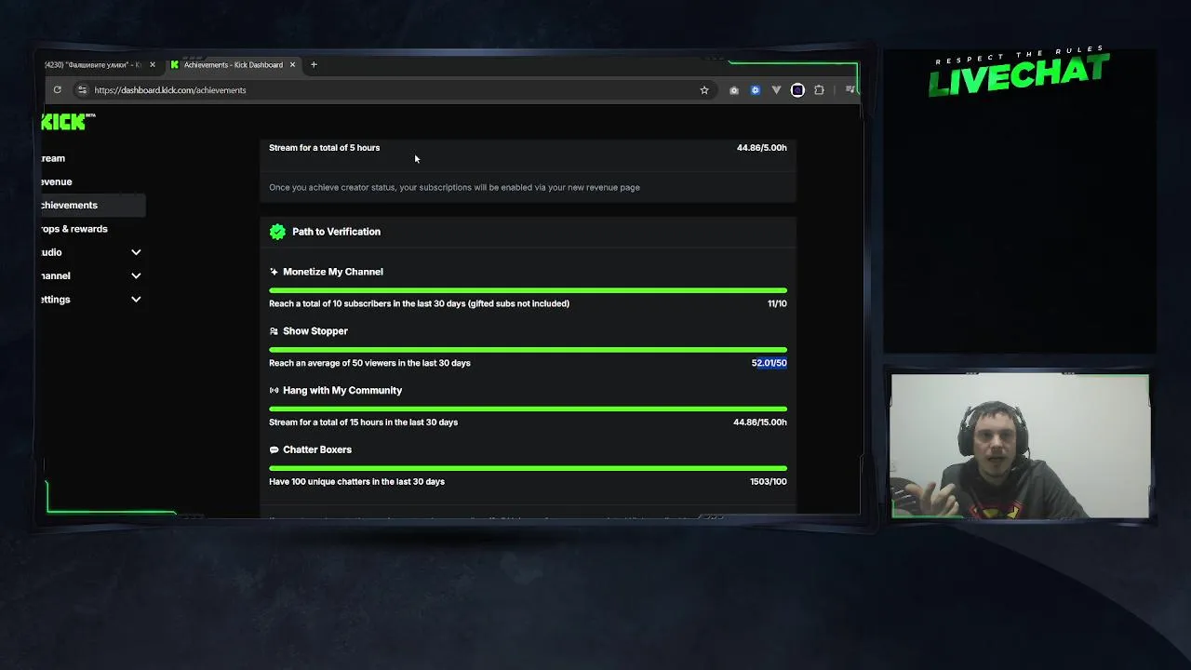
Task: Click "Stream for a total of 15 hours" text
Action: [363, 422]
